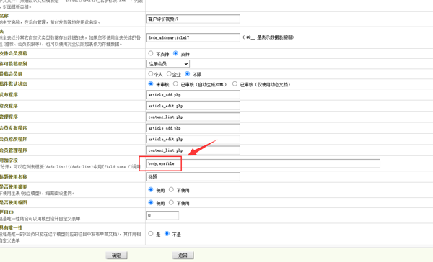The image size is (433, 262).
Task: Select 是 for the uniqueness option
Action: click(151, 234)
